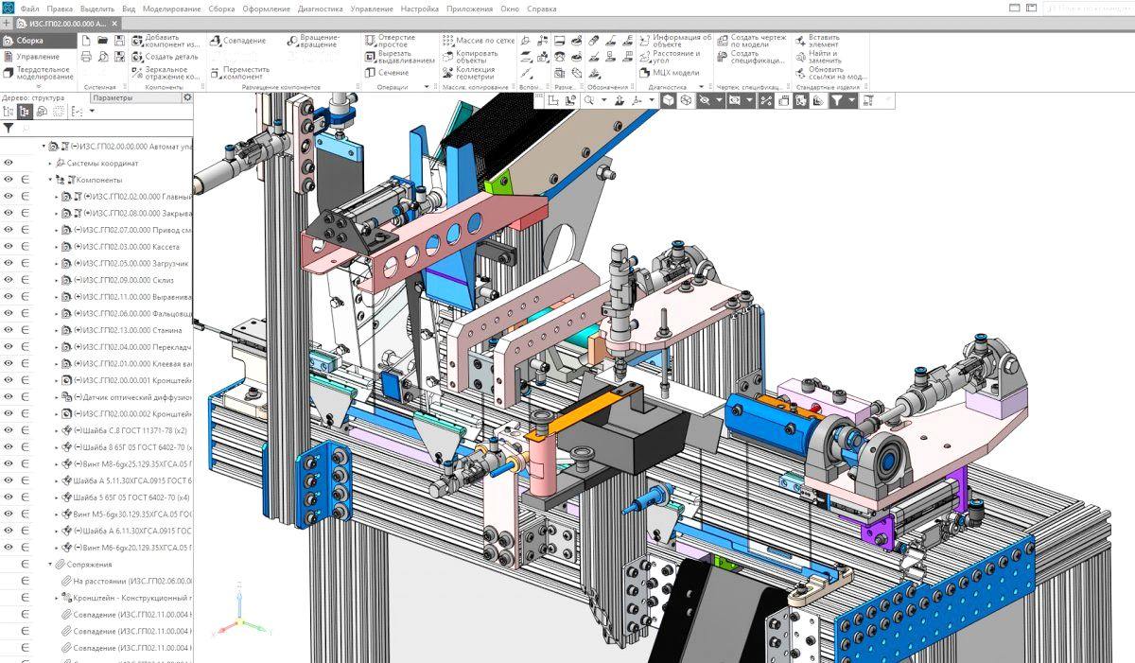The width and height of the screenshot is (1135, 663).
Task: Collapse the Сопряжения section in tree
Action: coord(50,565)
